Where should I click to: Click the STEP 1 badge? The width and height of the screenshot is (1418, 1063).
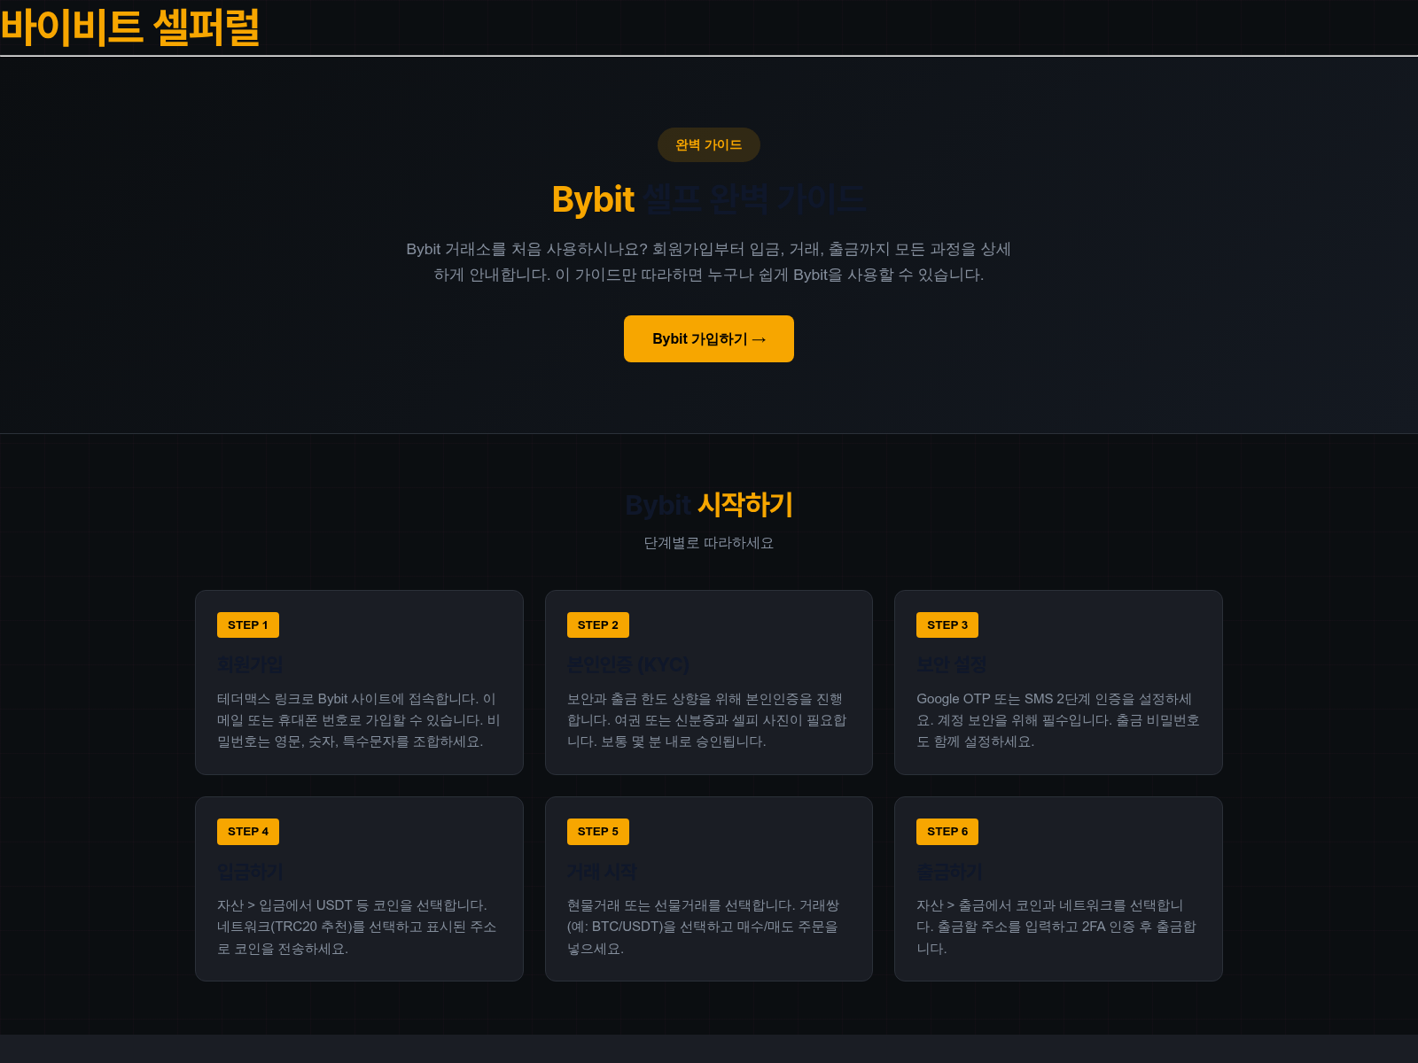(248, 625)
